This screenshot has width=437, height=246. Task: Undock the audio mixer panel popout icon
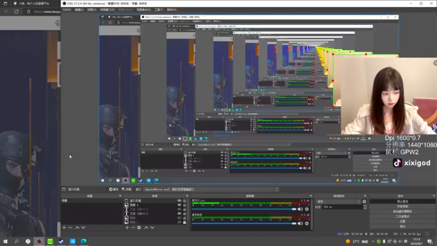pyautogui.click(x=311, y=196)
